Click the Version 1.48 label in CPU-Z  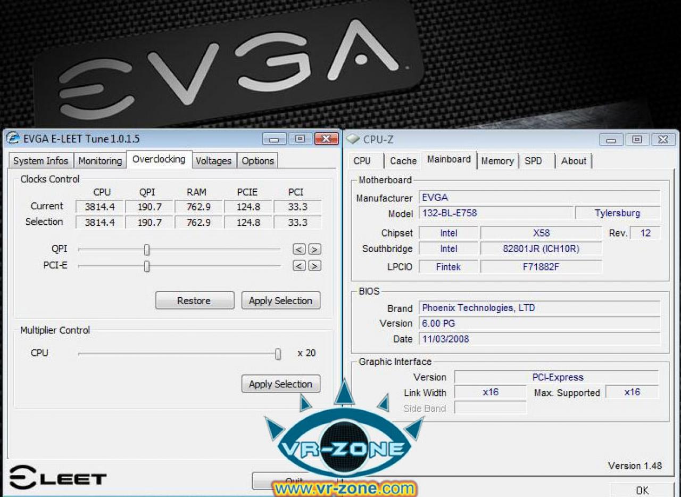point(635,466)
